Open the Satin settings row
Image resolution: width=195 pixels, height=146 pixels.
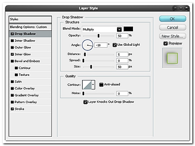click(30, 82)
